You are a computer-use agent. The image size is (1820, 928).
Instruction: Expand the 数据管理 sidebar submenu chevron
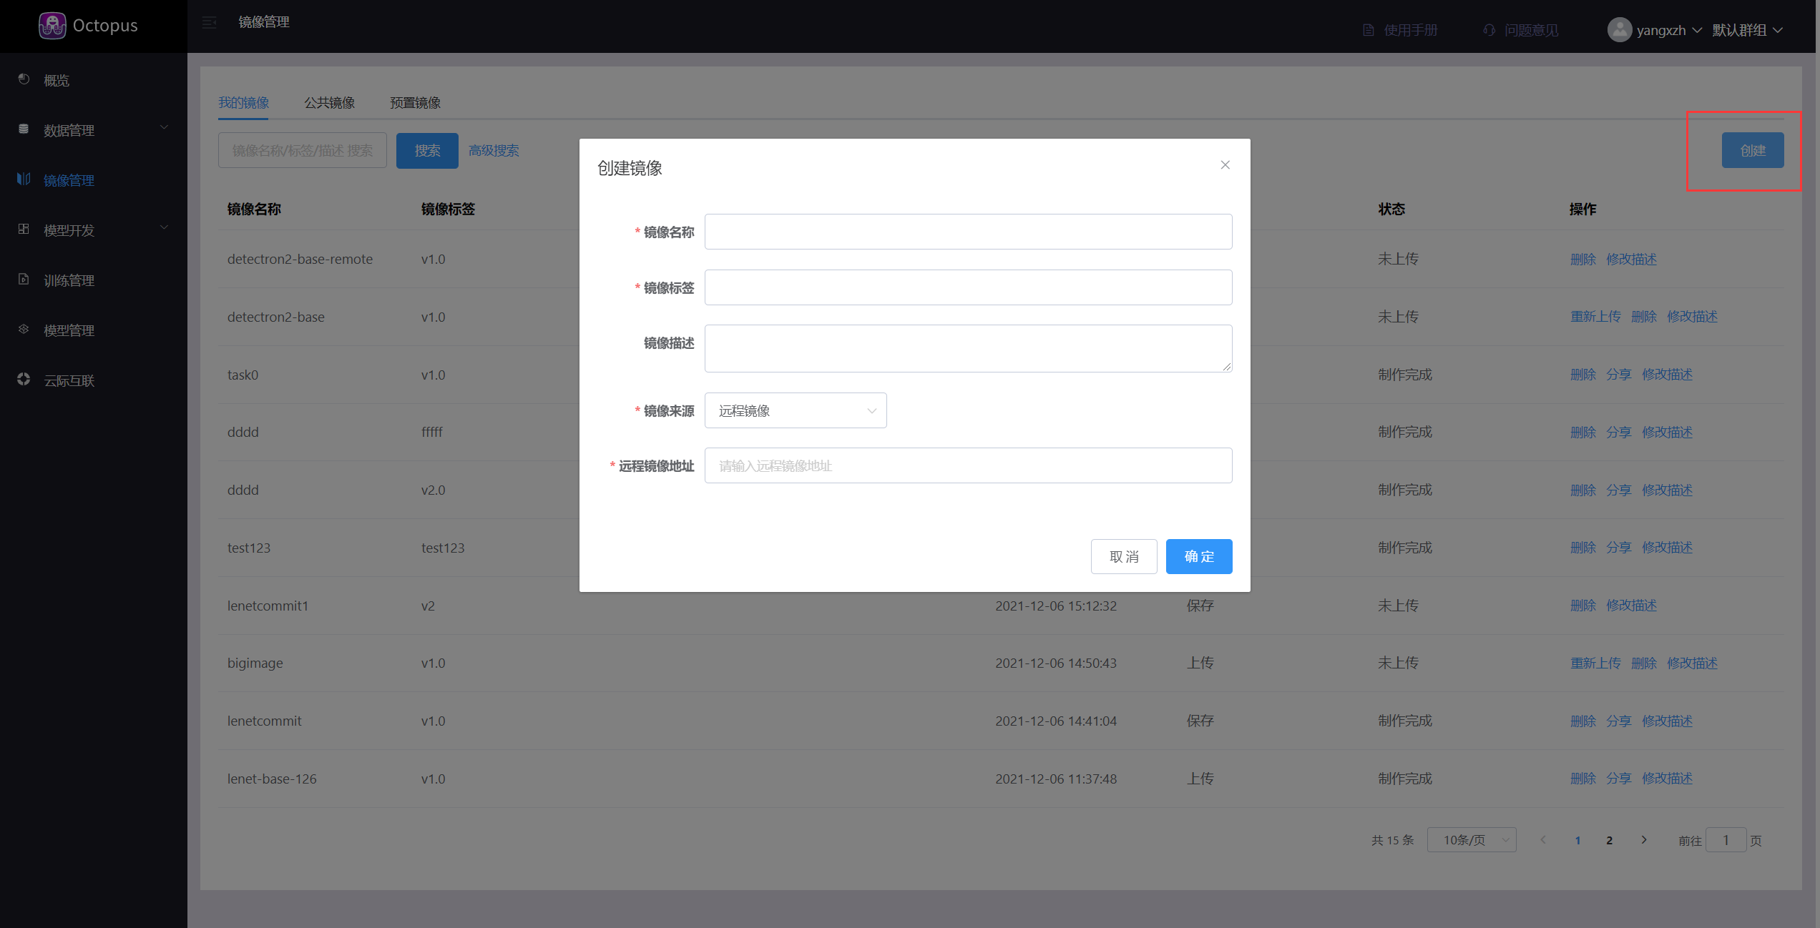point(164,128)
